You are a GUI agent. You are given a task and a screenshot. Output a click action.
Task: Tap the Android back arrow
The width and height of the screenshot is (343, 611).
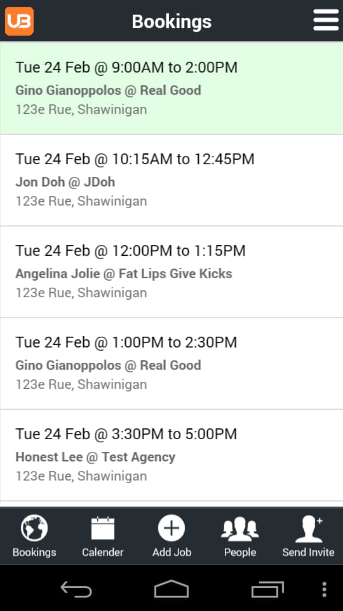(76, 589)
